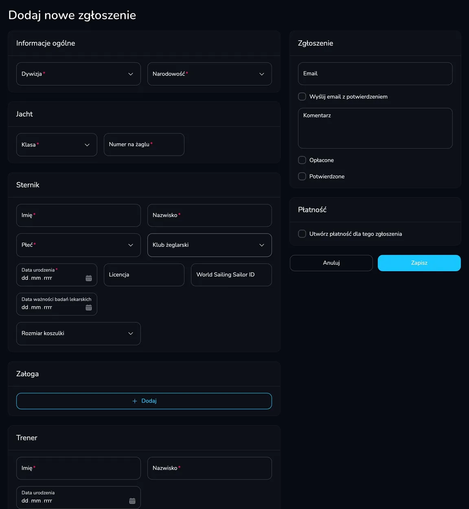Focus the Email input field
This screenshot has height=509, width=469.
pos(375,74)
